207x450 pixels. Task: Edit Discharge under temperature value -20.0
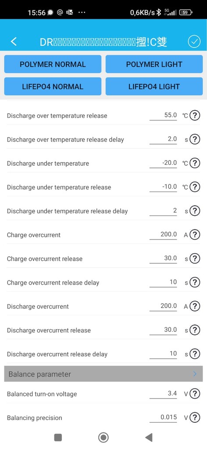(163, 163)
